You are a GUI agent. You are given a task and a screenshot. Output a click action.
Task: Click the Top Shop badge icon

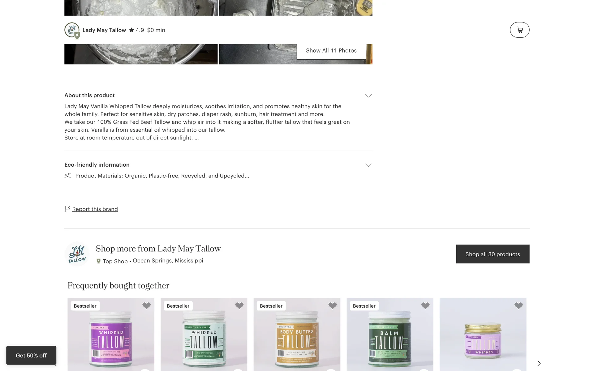coord(98,261)
